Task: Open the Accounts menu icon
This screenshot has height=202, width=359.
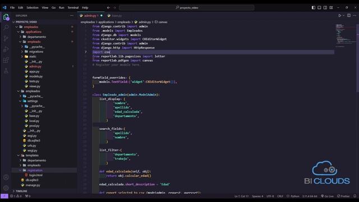Action: 6,177
